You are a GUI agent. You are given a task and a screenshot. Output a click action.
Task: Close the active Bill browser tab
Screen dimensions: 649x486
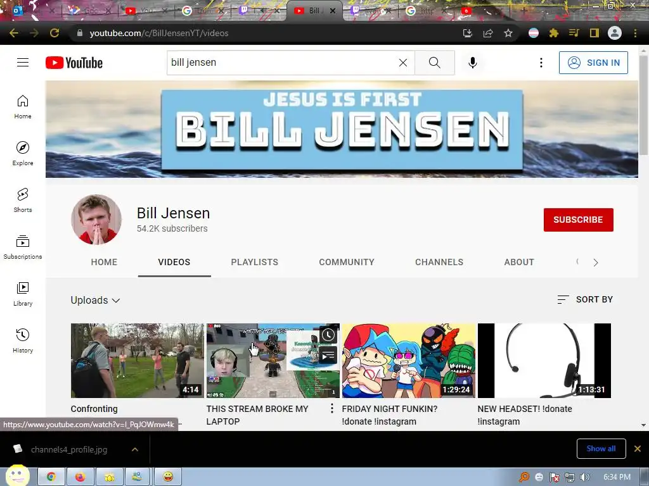tap(333, 11)
